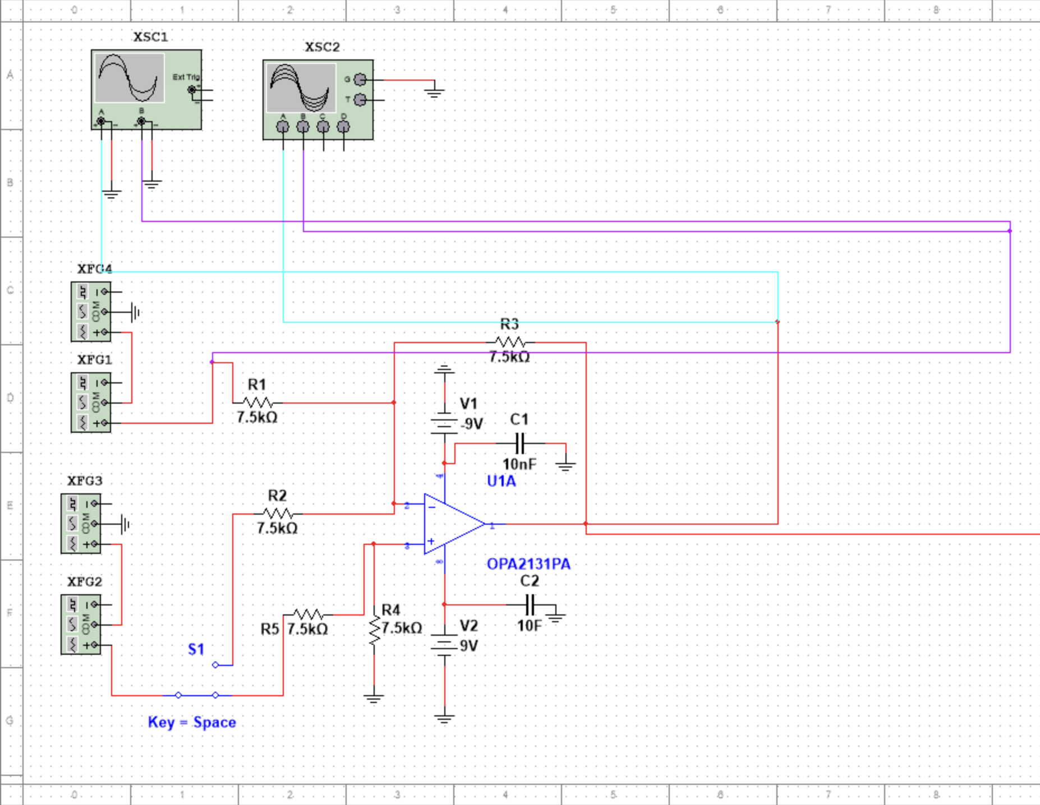This screenshot has width=1040, height=805.
Task: Select resistor R3 in the feedback path
Action: tap(509, 342)
